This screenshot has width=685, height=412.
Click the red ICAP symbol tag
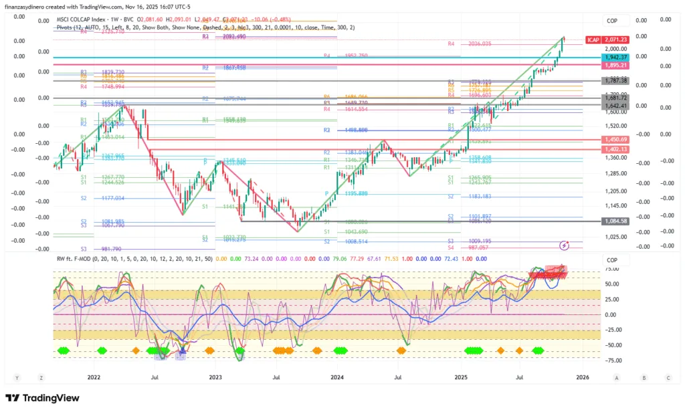coord(593,40)
